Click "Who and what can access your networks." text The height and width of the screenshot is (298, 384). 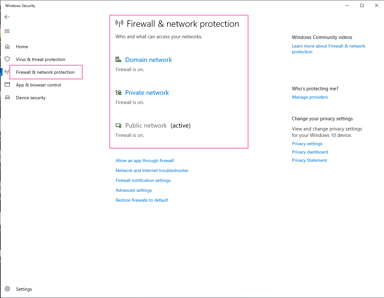coord(159,36)
